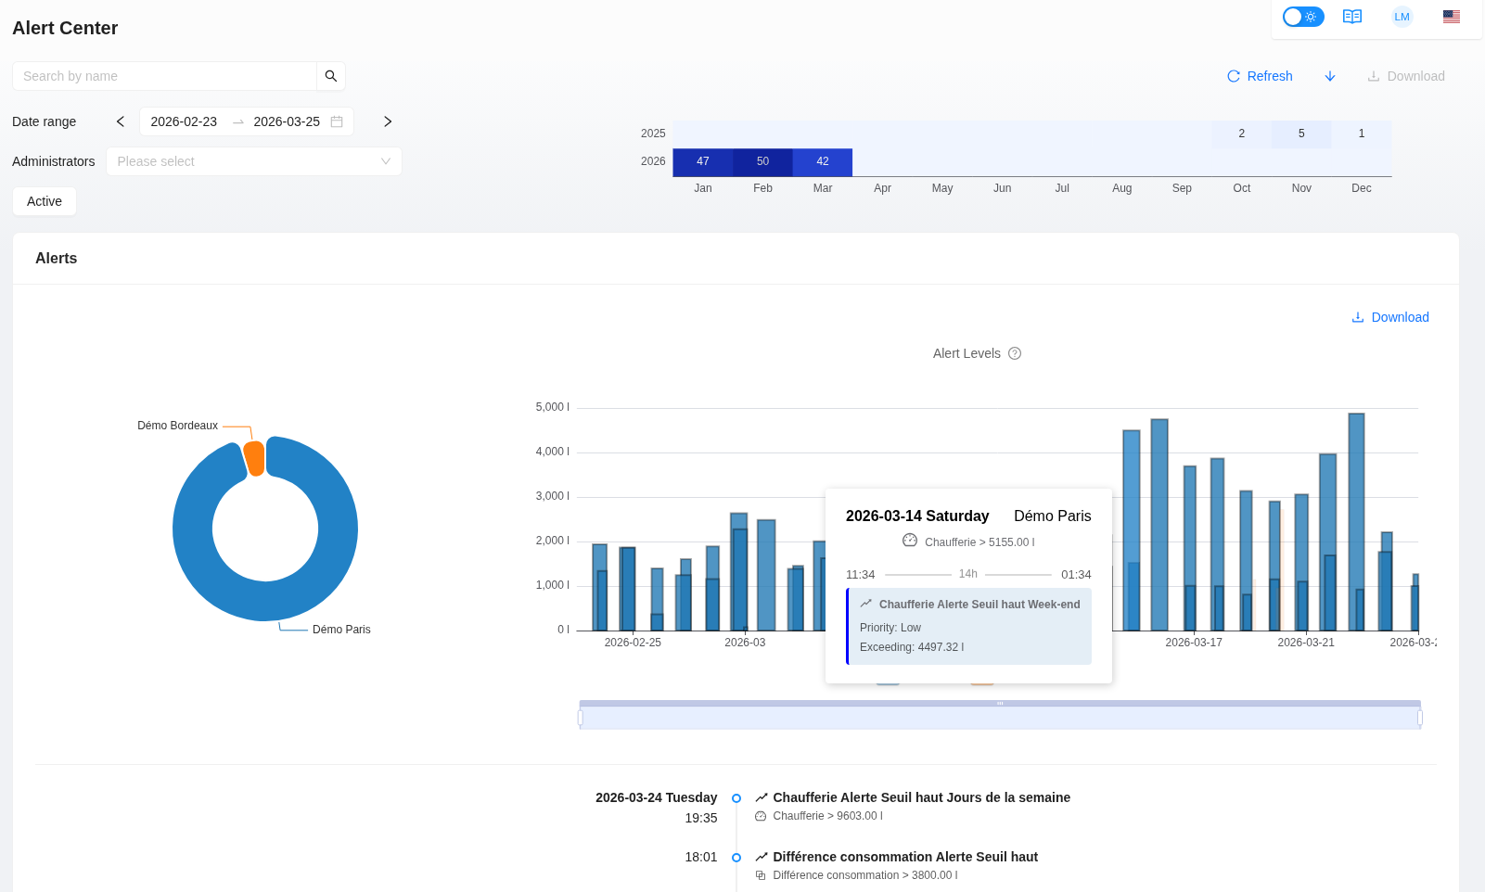Toggle the Active filter button
This screenshot has height=892, width=1485.
(45, 201)
